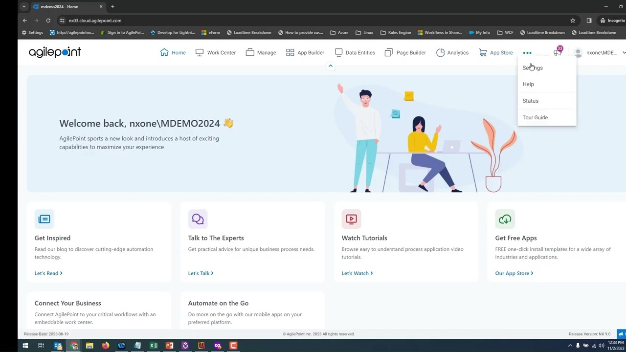Viewport: 626px width, 352px height.
Task: Click the Get Free Apps cloud download icon
Action: 505,219
